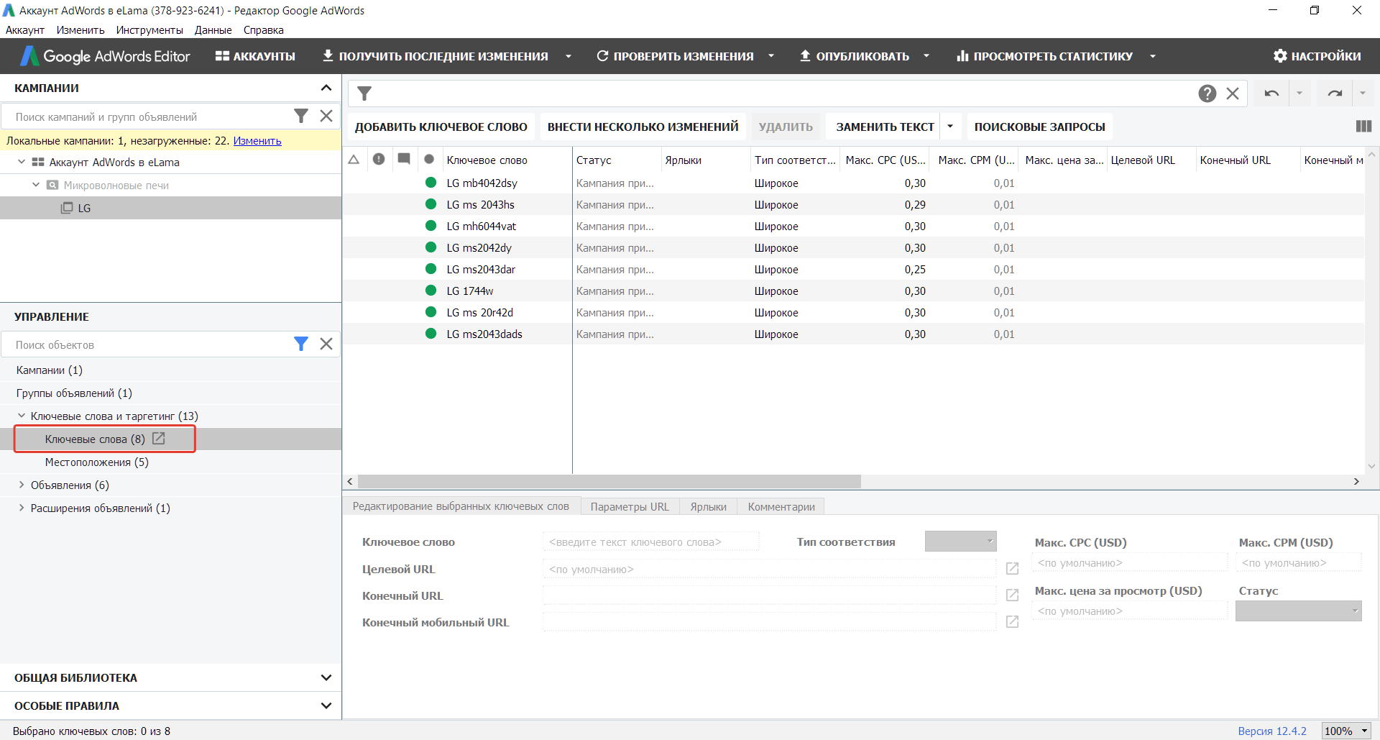Expand Объявления (6) section
Viewport: 1380px width, 740px height.
point(22,485)
